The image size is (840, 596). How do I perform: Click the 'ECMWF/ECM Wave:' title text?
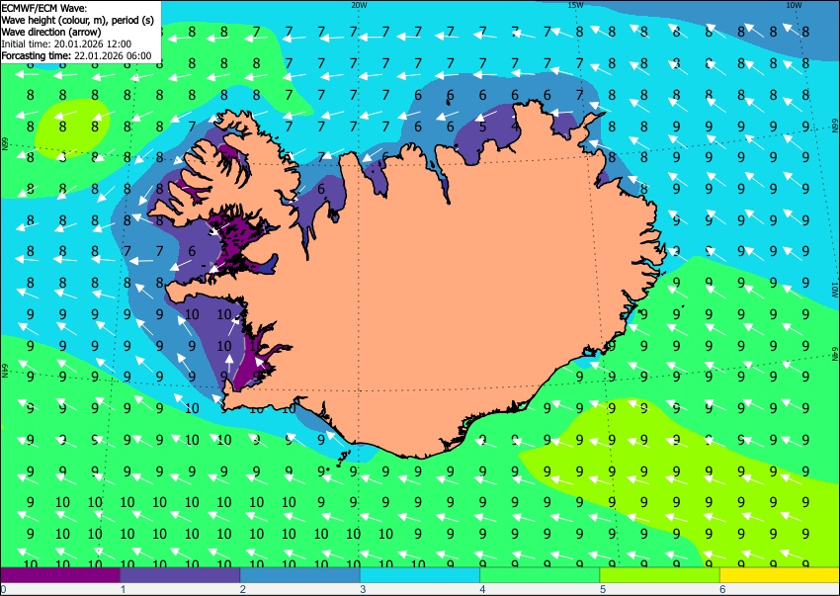tap(43, 8)
